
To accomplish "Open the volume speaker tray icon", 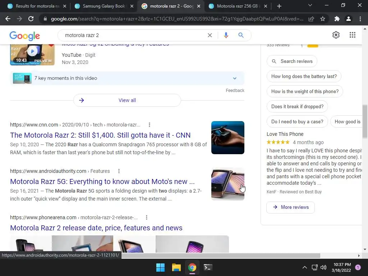I will [x=323, y=267].
